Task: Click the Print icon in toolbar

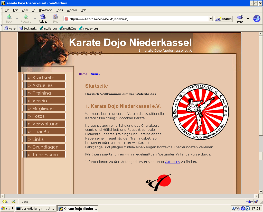Action: pyautogui.click(x=240, y=19)
